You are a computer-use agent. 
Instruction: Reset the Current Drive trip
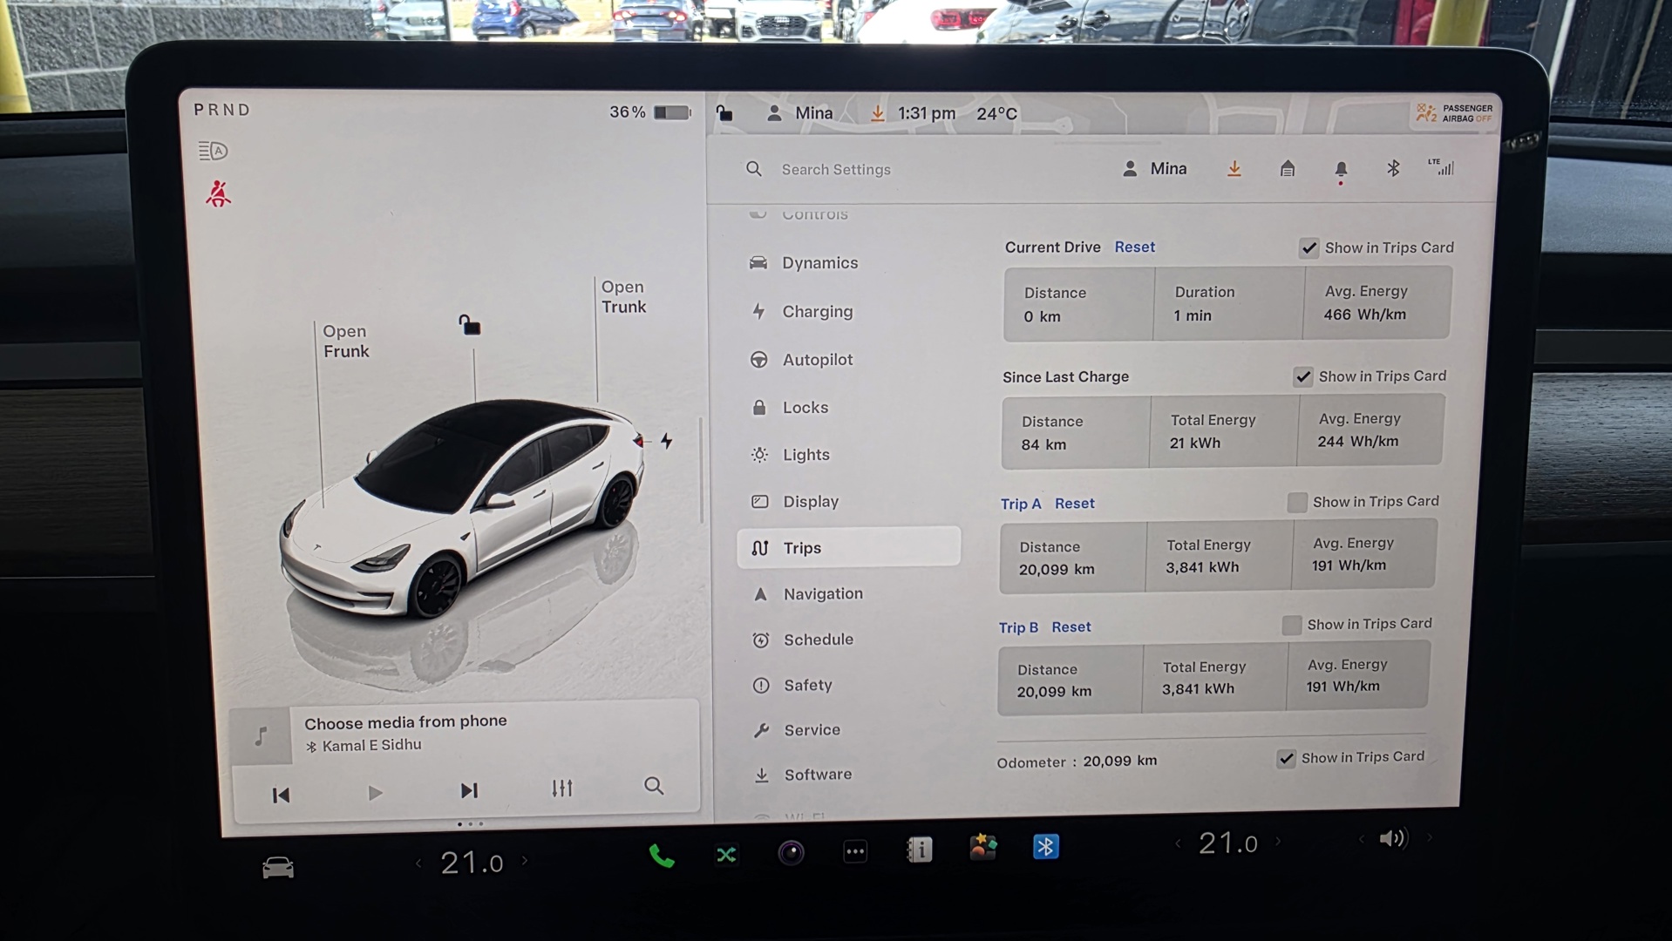click(x=1134, y=247)
